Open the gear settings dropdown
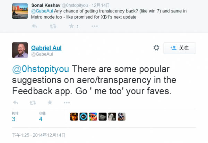 tap(156, 48)
